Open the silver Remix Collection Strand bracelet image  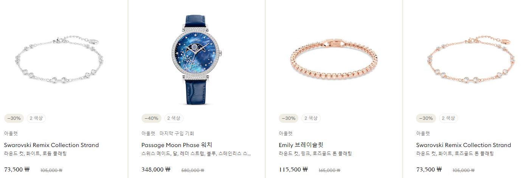pyautogui.click(x=59, y=60)
